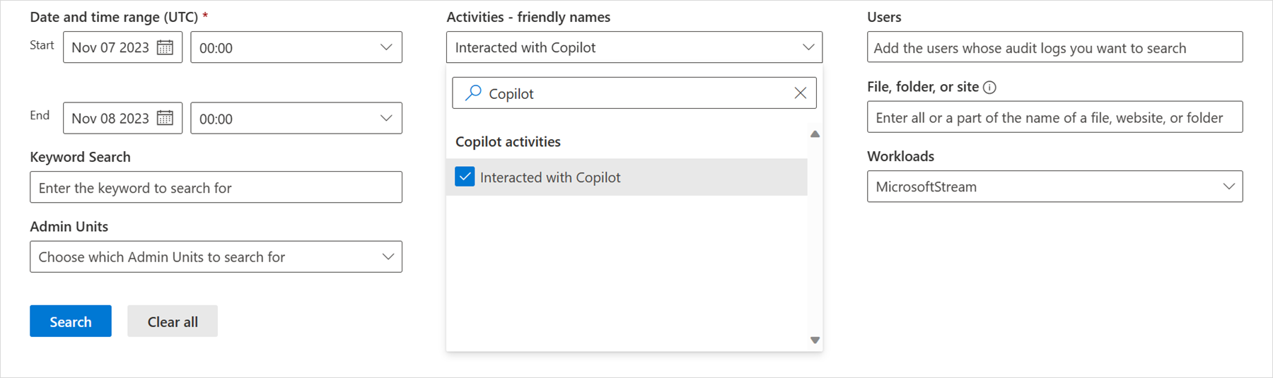Collapse the Activities friendly names dropdown
The height and width of the screenshot is (378, 1273).
[808, 47]
